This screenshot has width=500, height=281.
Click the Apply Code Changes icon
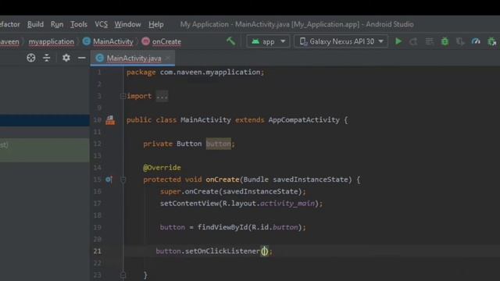(429, 41)
